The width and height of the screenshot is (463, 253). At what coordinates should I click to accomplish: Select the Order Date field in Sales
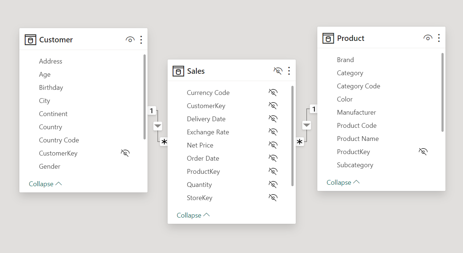pos(203,158)
